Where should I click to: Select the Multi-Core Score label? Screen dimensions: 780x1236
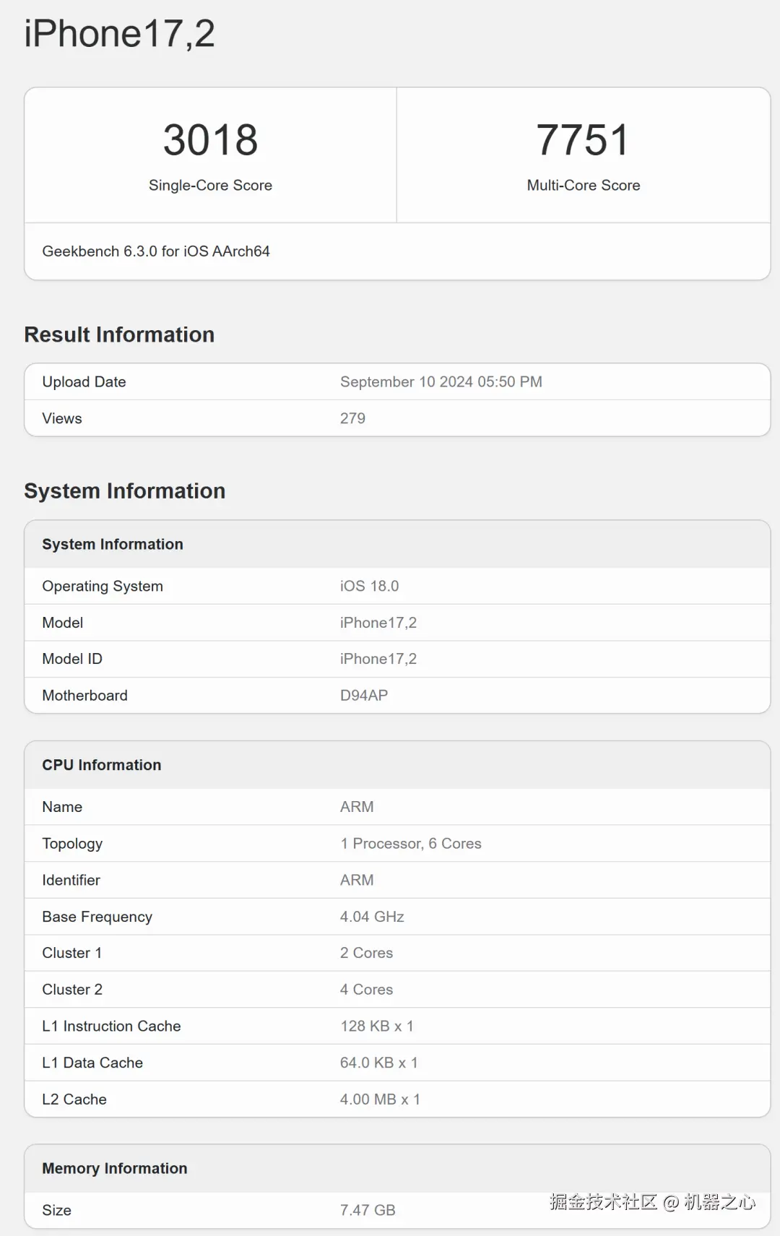pyautogui.click(x=583, y=186)
